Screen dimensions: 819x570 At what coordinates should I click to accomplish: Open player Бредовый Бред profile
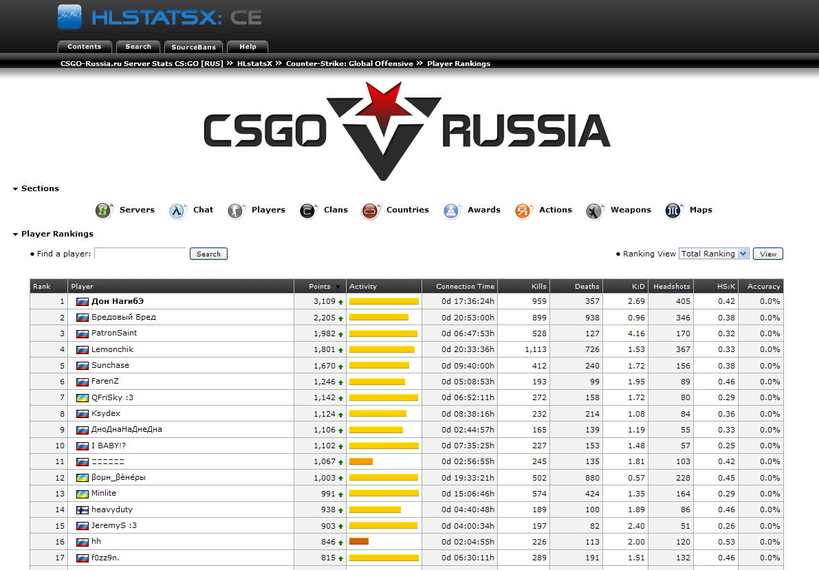point(124,317)
